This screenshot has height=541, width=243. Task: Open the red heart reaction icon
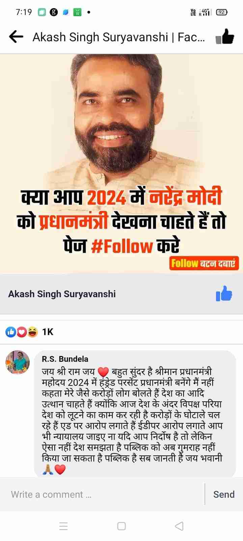click(22, 332)
